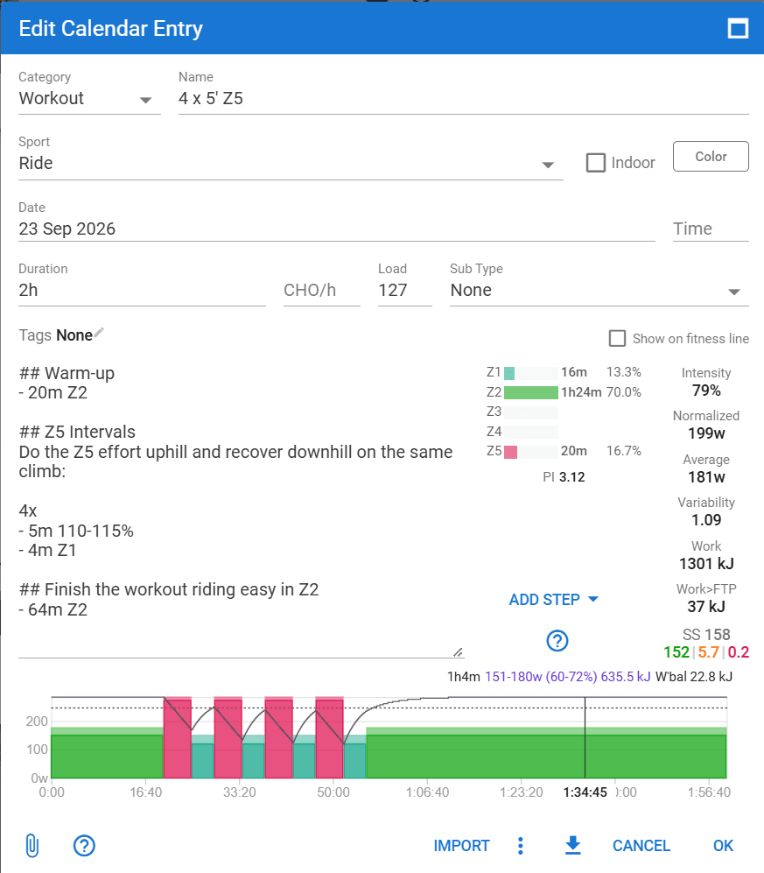The image size is (764, 873).
Task: Click the red 0.2 strain score
Action: pyautogui.click(x=739, y=652)
